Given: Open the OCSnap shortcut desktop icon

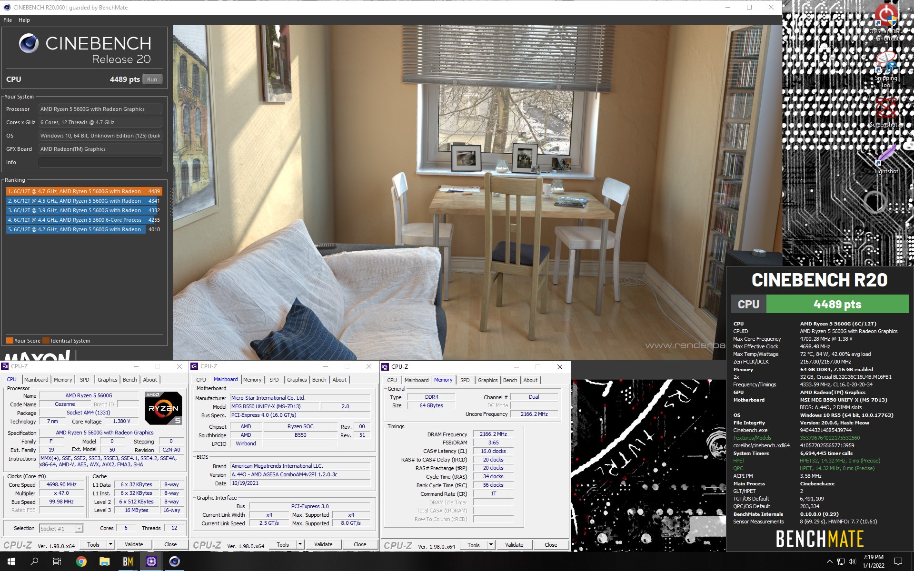Looking at the screenshot, I should [886, 22].
